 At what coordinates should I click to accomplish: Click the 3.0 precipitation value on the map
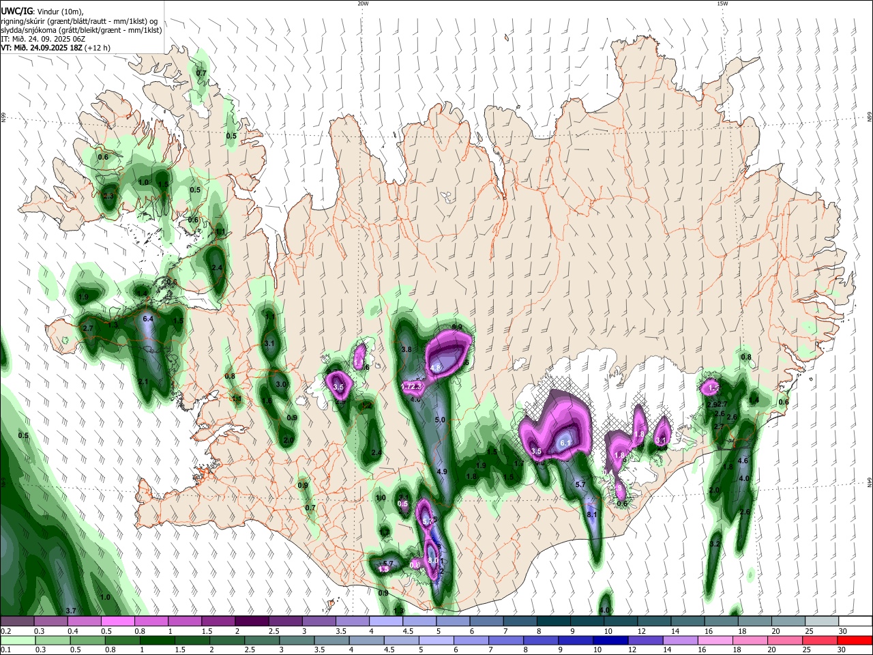(x=281, y=384)
